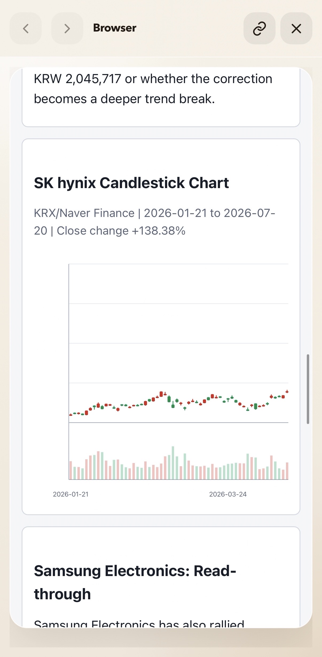Viewport: 322px width, 657px height.
Task: Click the first red volume bar on the left
Action: tap(71, 470)
